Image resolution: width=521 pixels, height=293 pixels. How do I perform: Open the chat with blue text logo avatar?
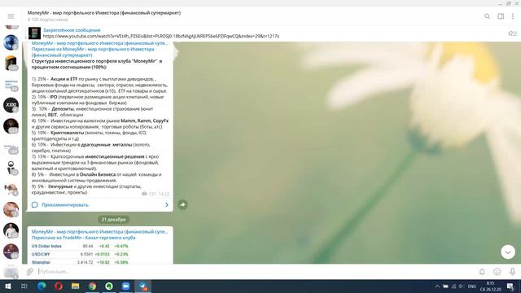click(11, 84)
